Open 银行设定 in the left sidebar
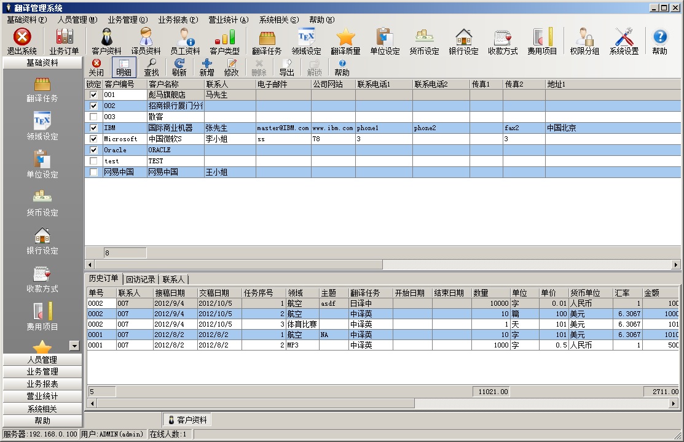Screen dimensions: 684x442 click(x=42, y=236)
